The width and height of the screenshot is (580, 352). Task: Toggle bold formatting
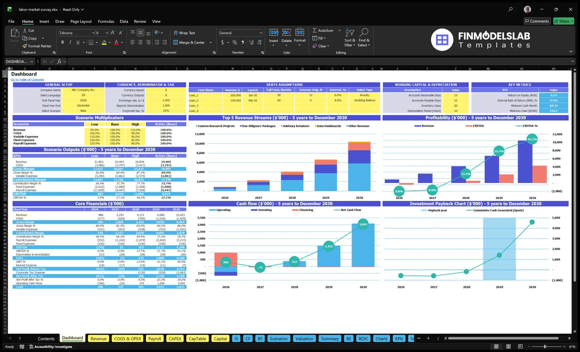click(x=62, y=42)
